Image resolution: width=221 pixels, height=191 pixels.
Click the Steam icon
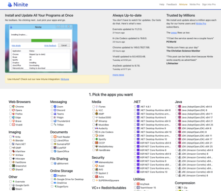[14, 189]
